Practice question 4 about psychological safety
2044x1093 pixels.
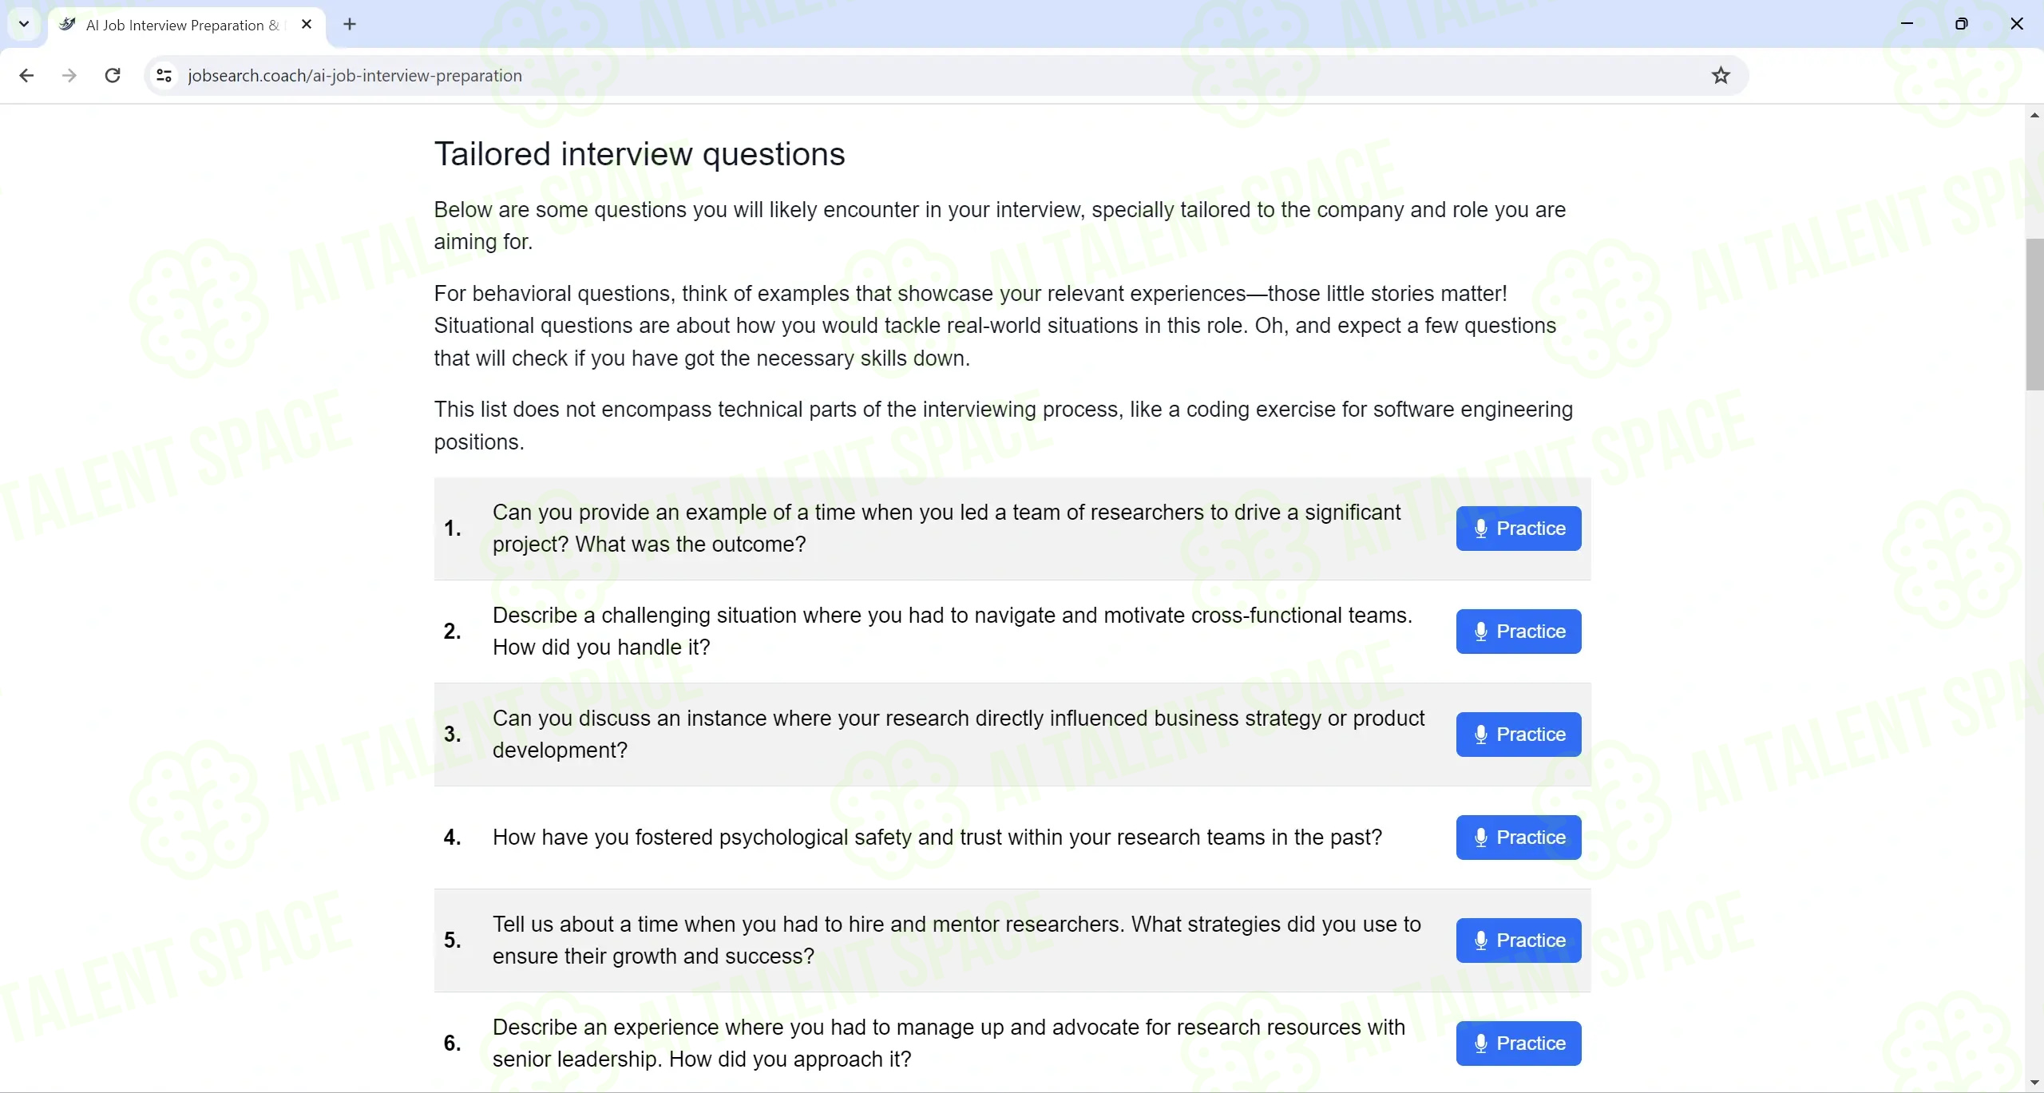tap(1518, 838)
